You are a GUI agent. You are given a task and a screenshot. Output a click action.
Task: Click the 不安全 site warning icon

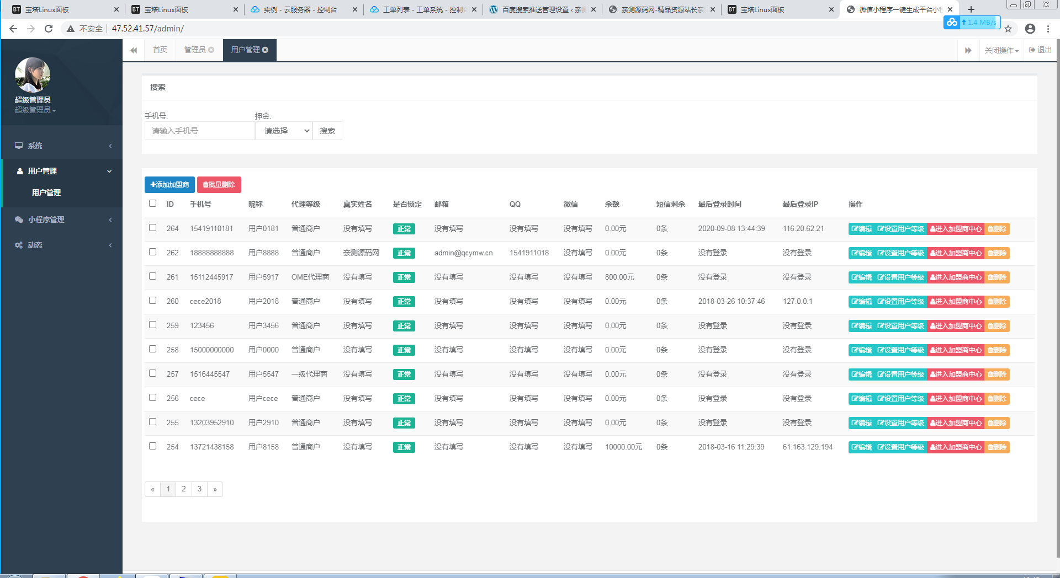tap(71, 29)
